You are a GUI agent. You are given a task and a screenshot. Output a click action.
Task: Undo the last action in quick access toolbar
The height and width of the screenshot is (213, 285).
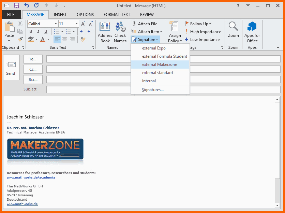[27, 5]
